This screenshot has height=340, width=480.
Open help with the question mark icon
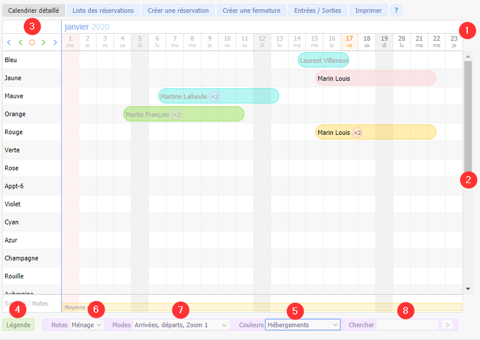pyautogui.click(x=396, y=10)
